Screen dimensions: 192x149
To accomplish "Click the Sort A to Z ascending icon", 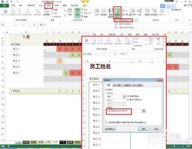I will [65, 11].
